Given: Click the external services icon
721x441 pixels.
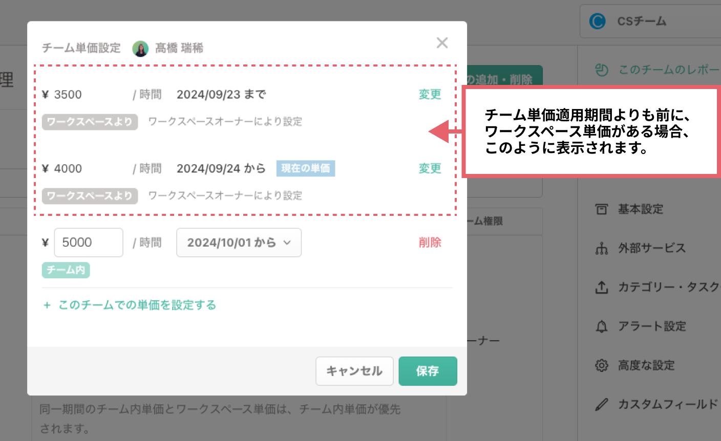Looking at the screenshot, I should pos(602,249).
